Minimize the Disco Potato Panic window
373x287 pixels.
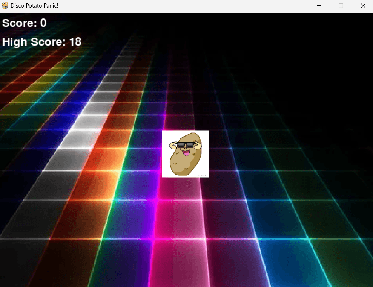pyautogui.click(x=319, y=6)
